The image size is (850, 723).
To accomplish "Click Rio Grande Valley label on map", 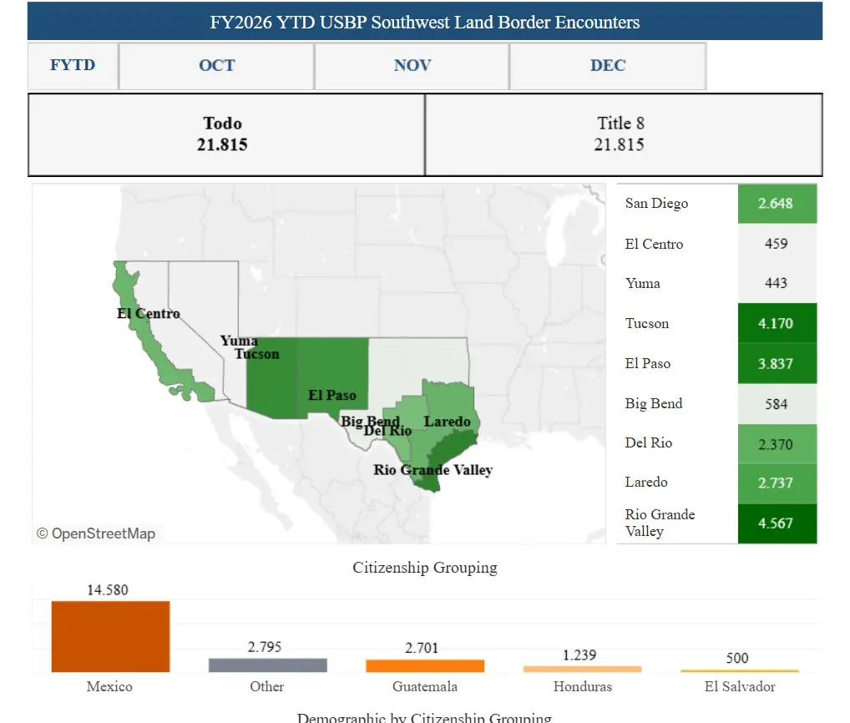I will pos(433,470).
